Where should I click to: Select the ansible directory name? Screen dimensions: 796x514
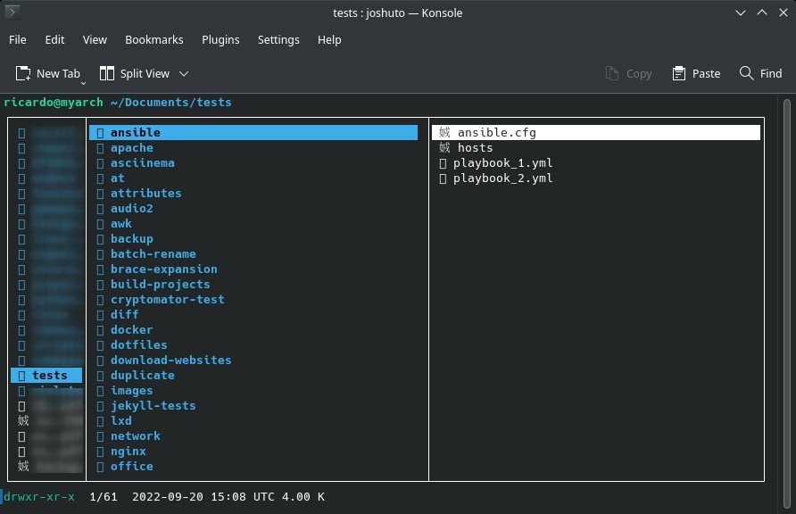[x=136, y=132]
